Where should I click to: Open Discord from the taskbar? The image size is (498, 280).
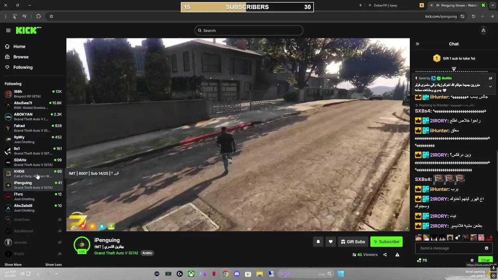237,274
